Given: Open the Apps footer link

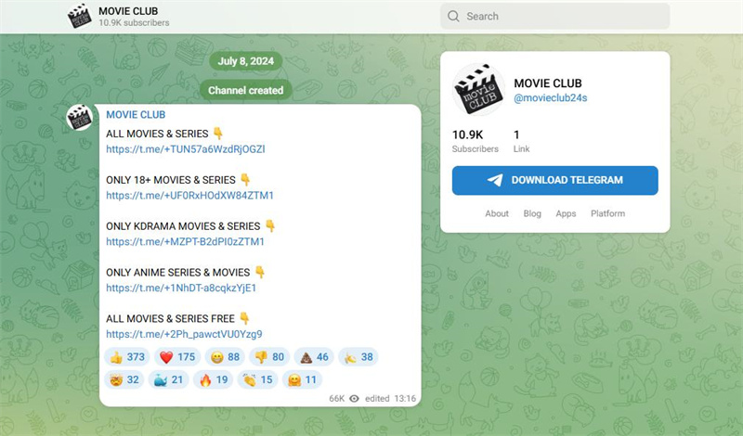Looking at the screenshot, I should click(x=566, y=213).
